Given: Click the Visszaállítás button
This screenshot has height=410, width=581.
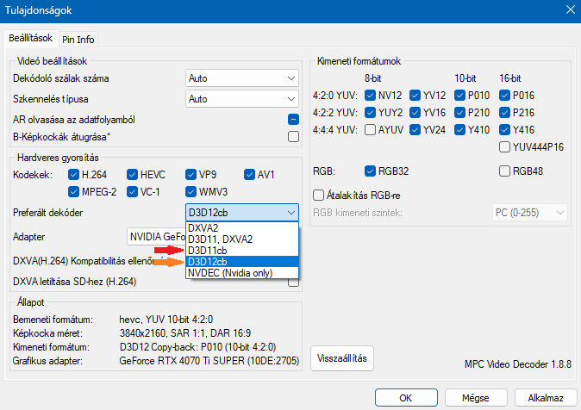Looking at the screenshot, I should 341,358.
